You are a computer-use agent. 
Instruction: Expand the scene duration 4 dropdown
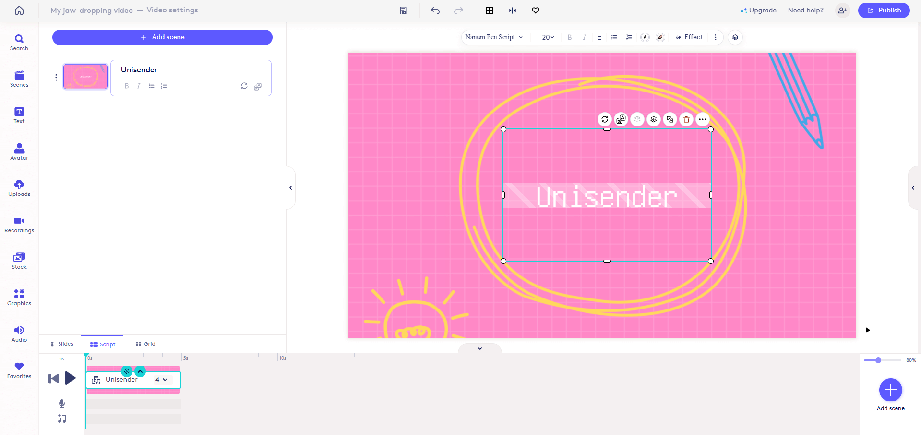[x=162, y=379]
